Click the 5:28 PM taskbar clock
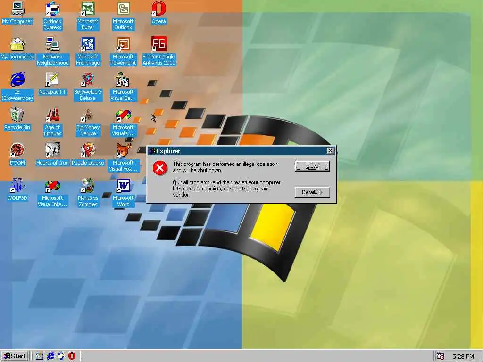 tap(463, 356)
